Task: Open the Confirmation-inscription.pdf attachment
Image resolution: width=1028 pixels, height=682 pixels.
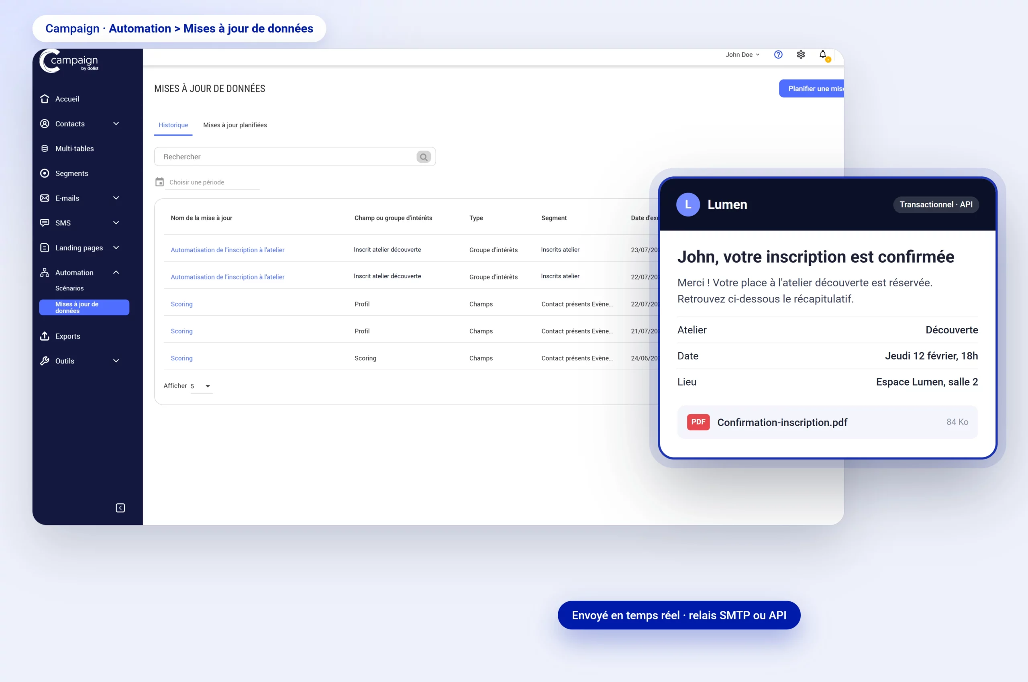Action: pyautogui.click(x=828, y=422)
